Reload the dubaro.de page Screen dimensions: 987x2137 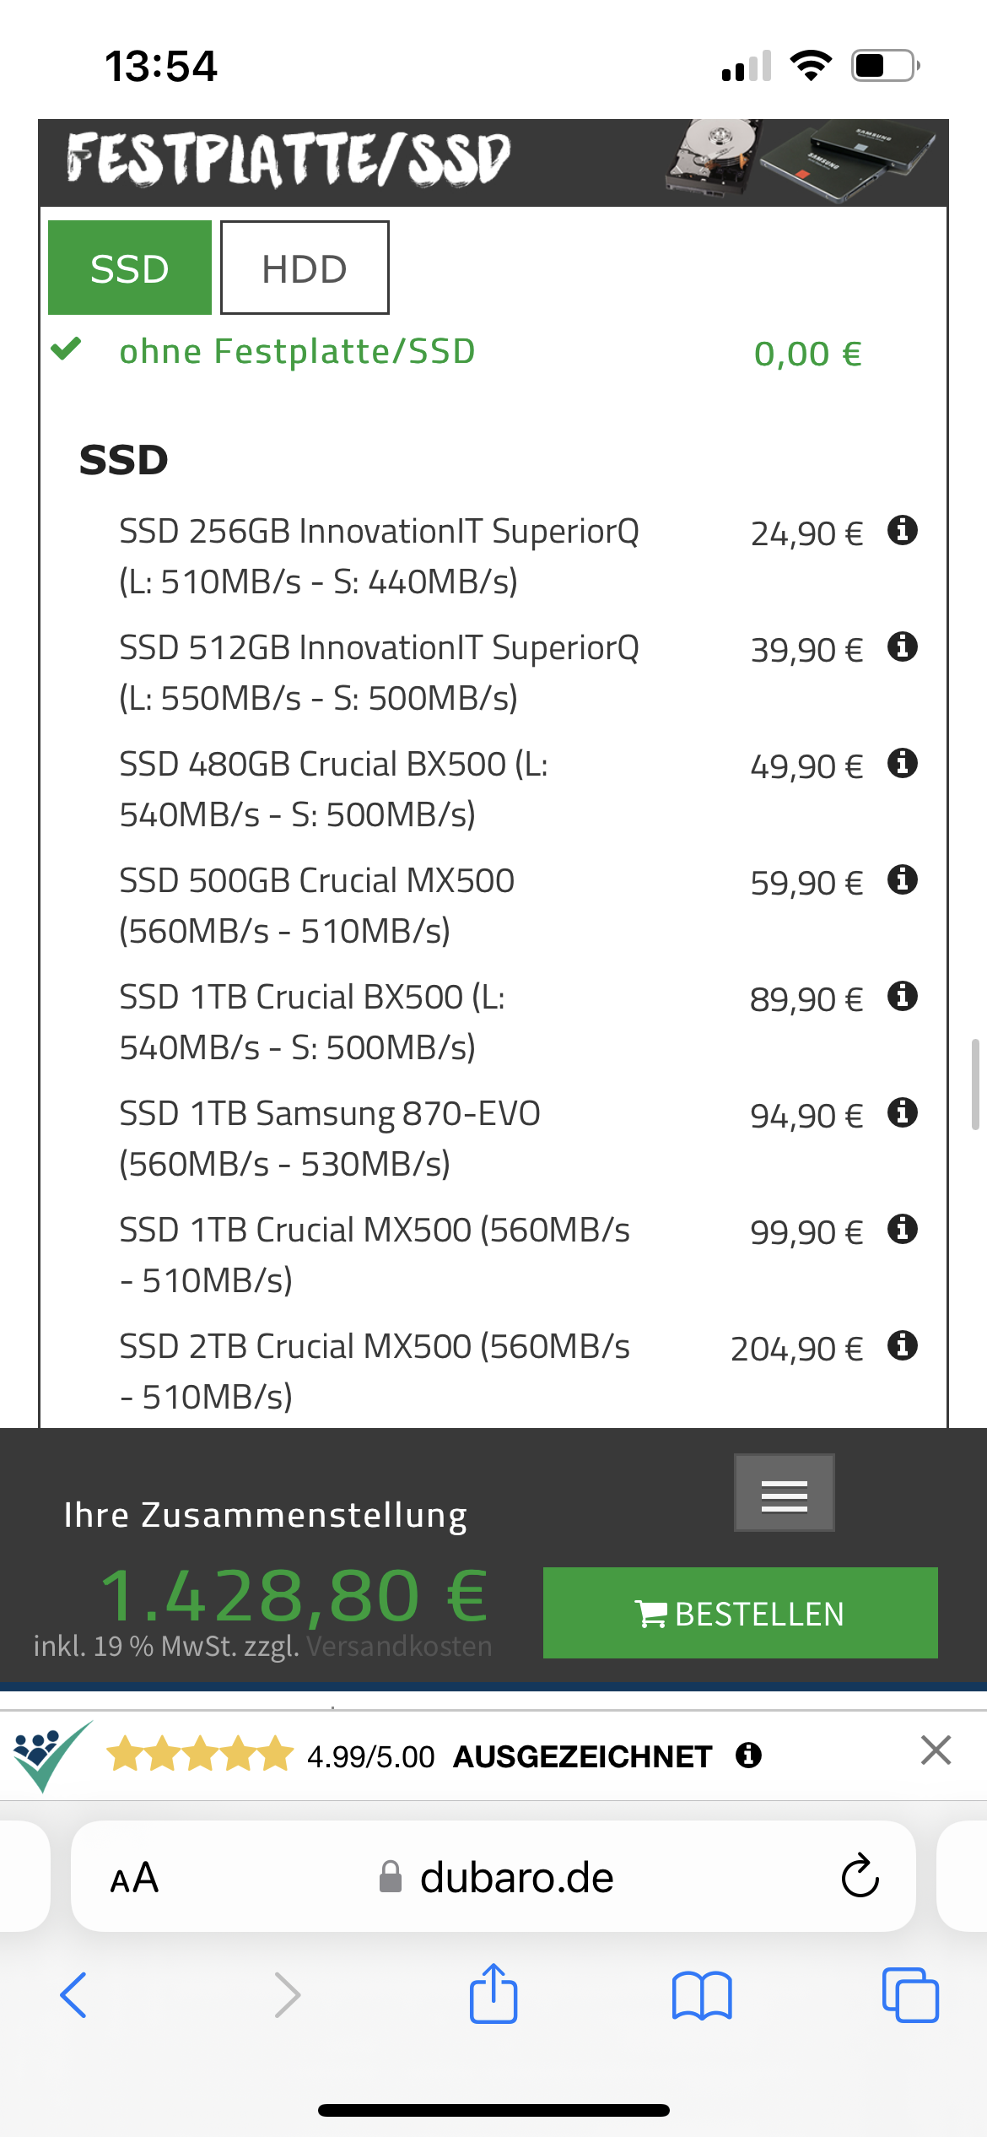[x=860, y=1876]
